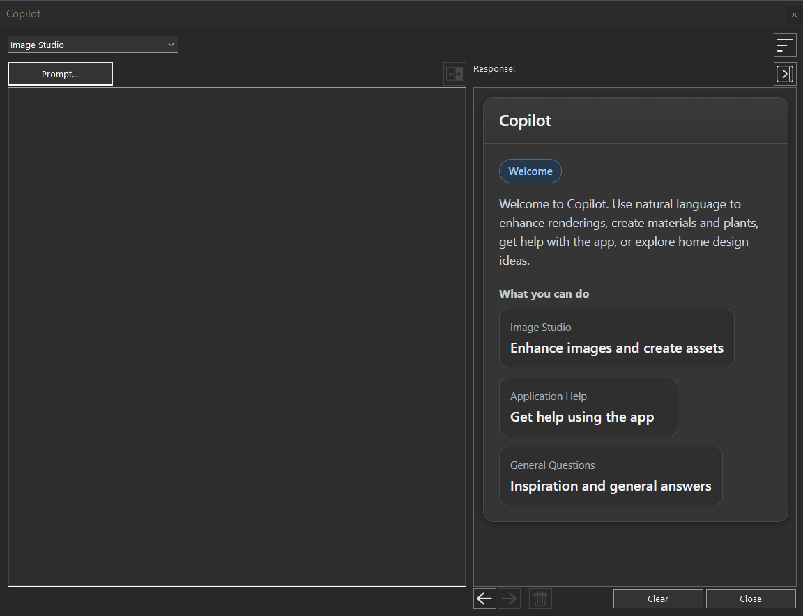Viewport: 803px width, 616px height.
Task: Click the Copilot card heading
Action: 525,121
